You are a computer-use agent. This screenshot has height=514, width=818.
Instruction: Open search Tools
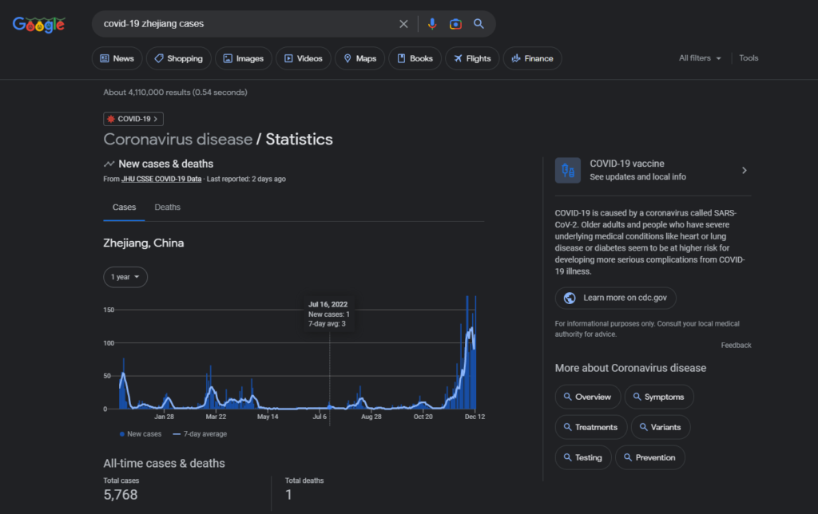click(749, 57)
